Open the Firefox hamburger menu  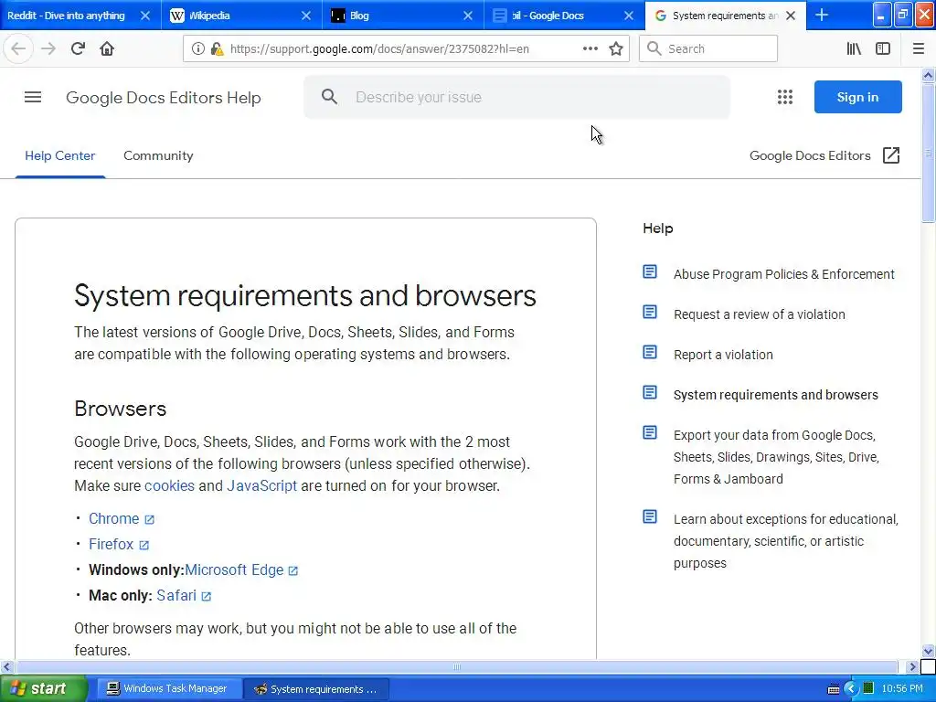(x=918, y=48)
